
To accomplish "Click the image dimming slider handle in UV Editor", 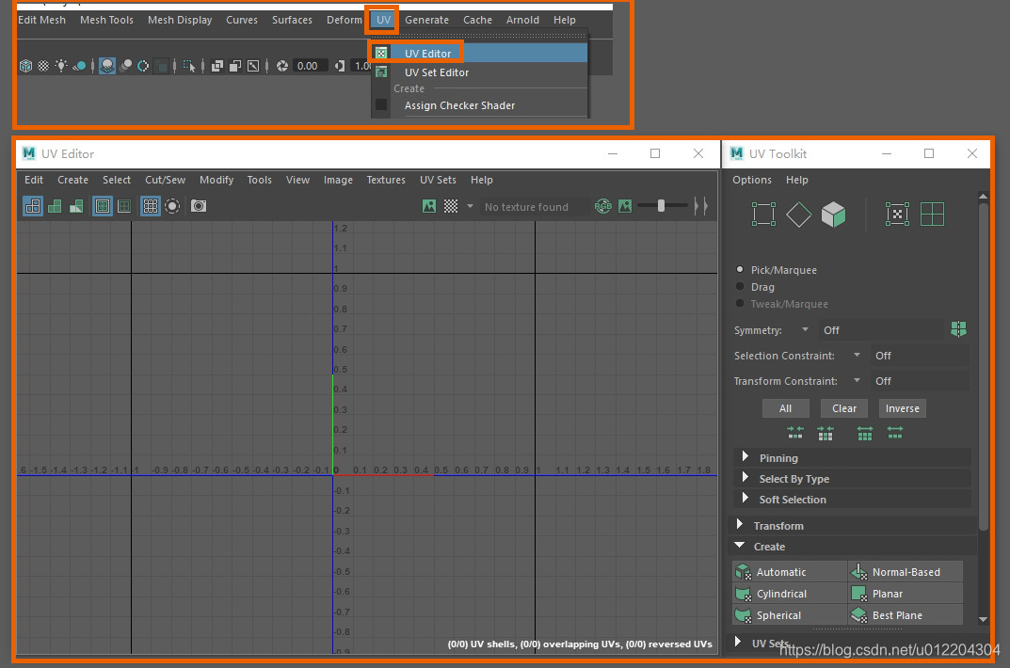I will pos(661,206).
